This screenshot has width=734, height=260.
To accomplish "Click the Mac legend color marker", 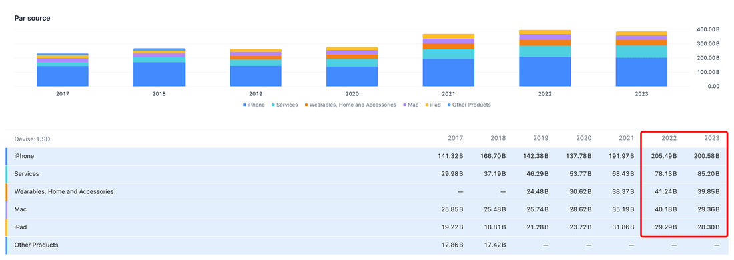I will pos(404,105).
